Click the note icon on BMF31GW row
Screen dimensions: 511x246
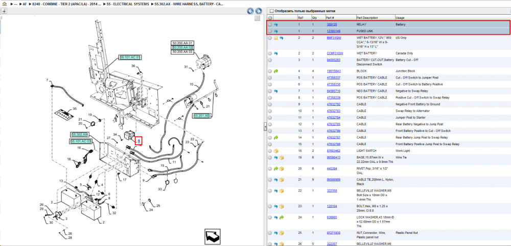click(276, 38)
